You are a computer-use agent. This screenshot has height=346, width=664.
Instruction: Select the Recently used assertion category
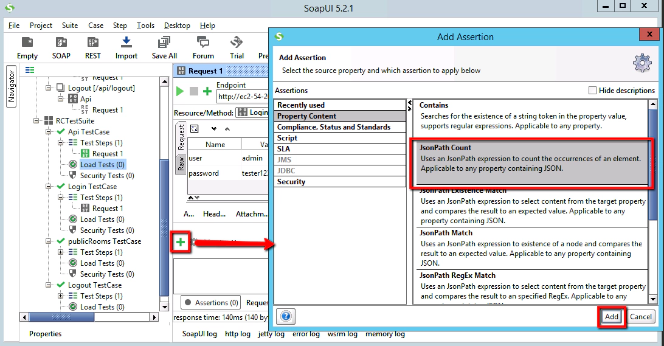(340, 105)
